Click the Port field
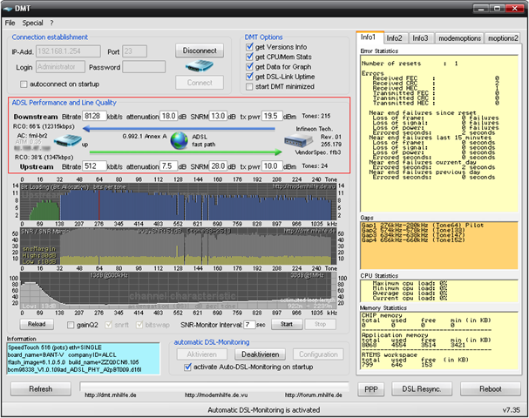 click(134, 51)
